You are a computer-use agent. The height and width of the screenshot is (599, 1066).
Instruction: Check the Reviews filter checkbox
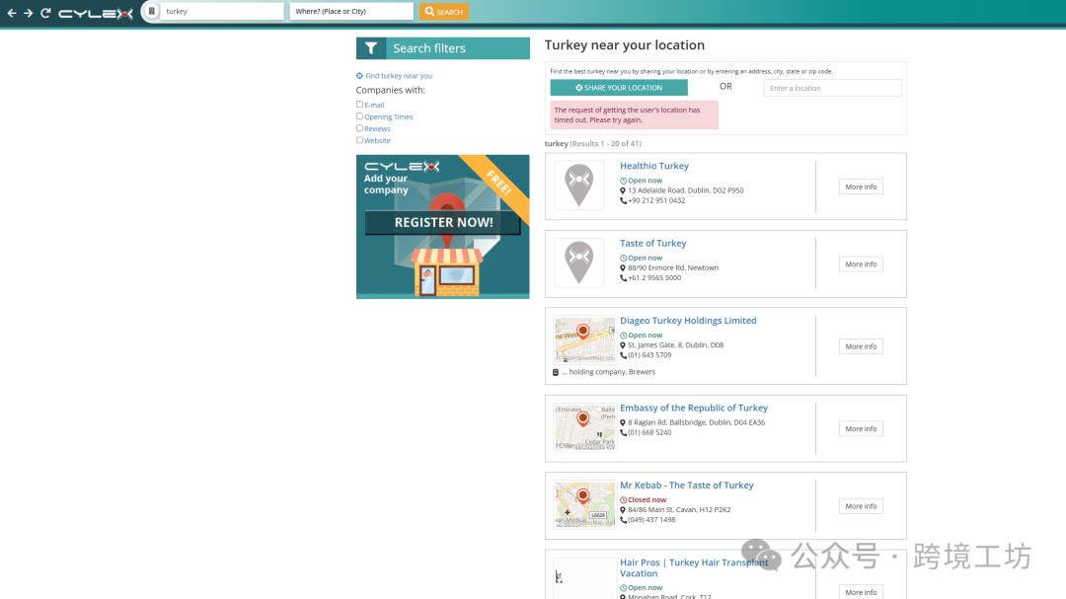pyautogui.click(x=359, y=128)
